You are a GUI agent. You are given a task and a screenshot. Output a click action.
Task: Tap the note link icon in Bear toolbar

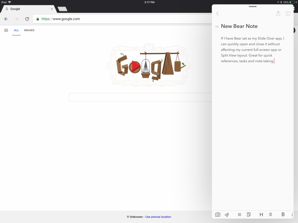tap(249, 214)
